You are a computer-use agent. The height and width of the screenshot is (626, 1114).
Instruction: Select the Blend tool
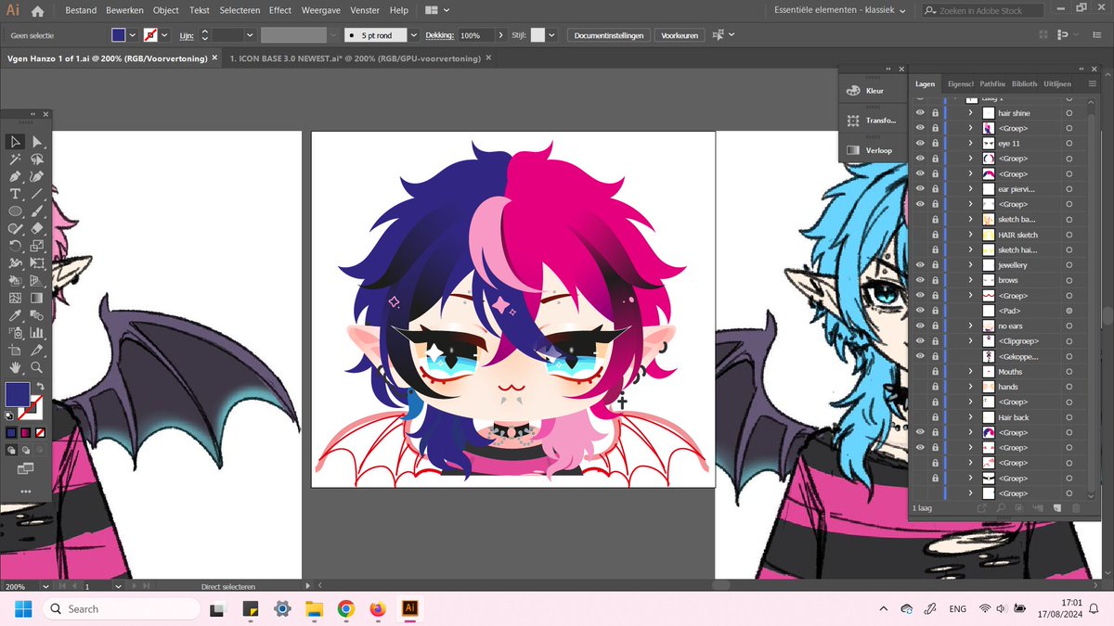pos(37,315)
